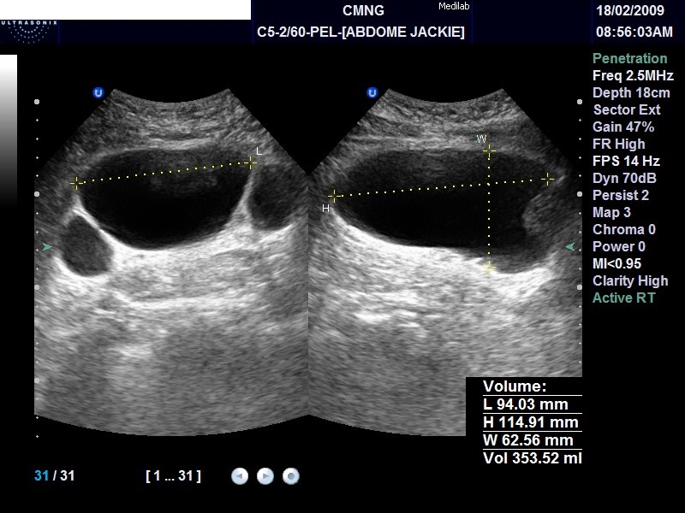The height and width of the screenshot is (513, 685).
Task: Click the W 62.56 mm measurement
Action: click(x=527, y=440)
